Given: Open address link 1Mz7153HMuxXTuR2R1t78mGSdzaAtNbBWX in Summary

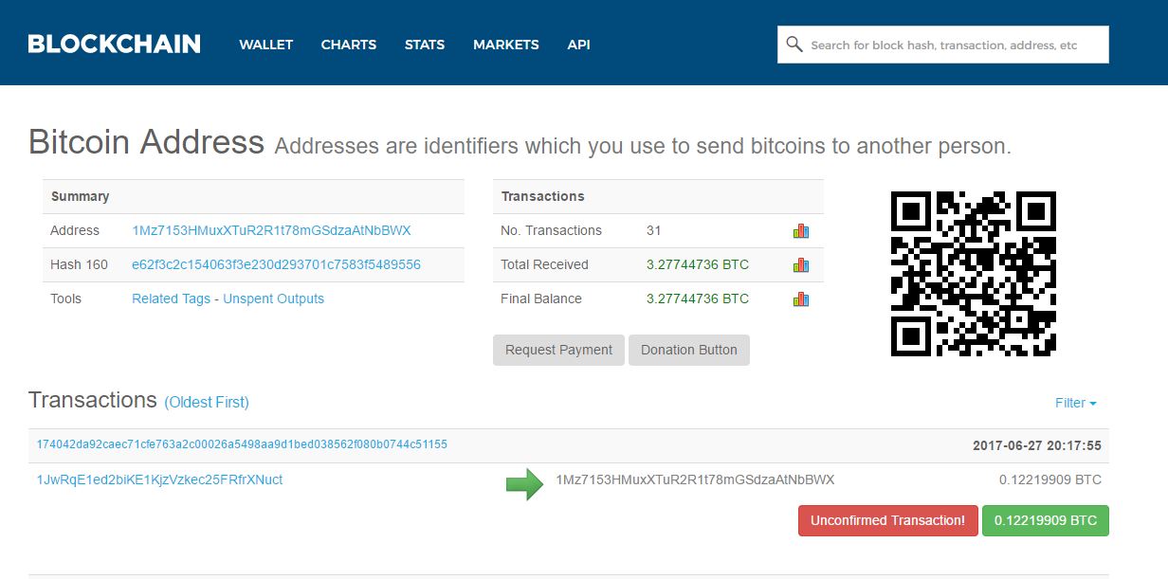Looking at the screenshot, I should pos(271,230).
